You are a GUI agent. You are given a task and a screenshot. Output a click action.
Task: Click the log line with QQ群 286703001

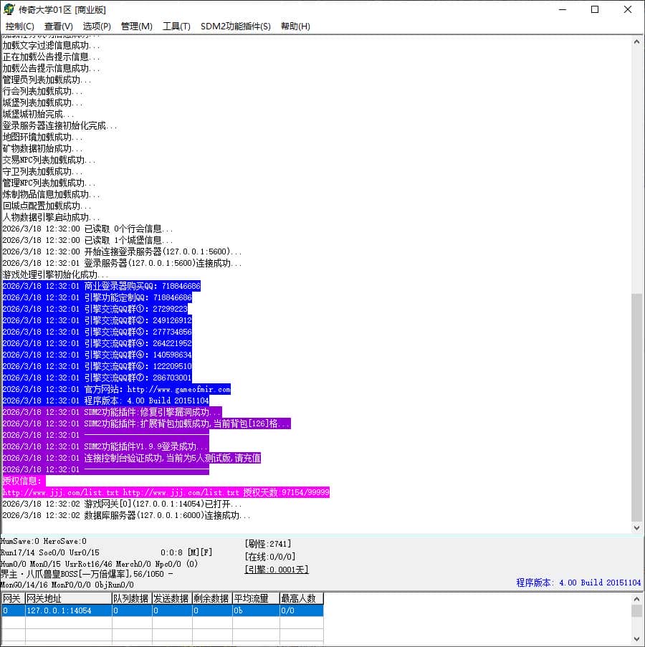pyautogui.click(x=97, y=378)
